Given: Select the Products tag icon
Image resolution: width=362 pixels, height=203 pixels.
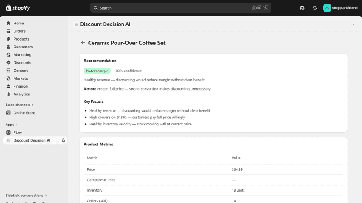Looking at the screenshot, I should [9, 39].
